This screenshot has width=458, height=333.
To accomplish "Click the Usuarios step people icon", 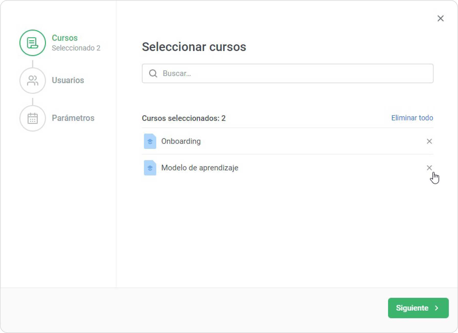I will tap(32, 81).
